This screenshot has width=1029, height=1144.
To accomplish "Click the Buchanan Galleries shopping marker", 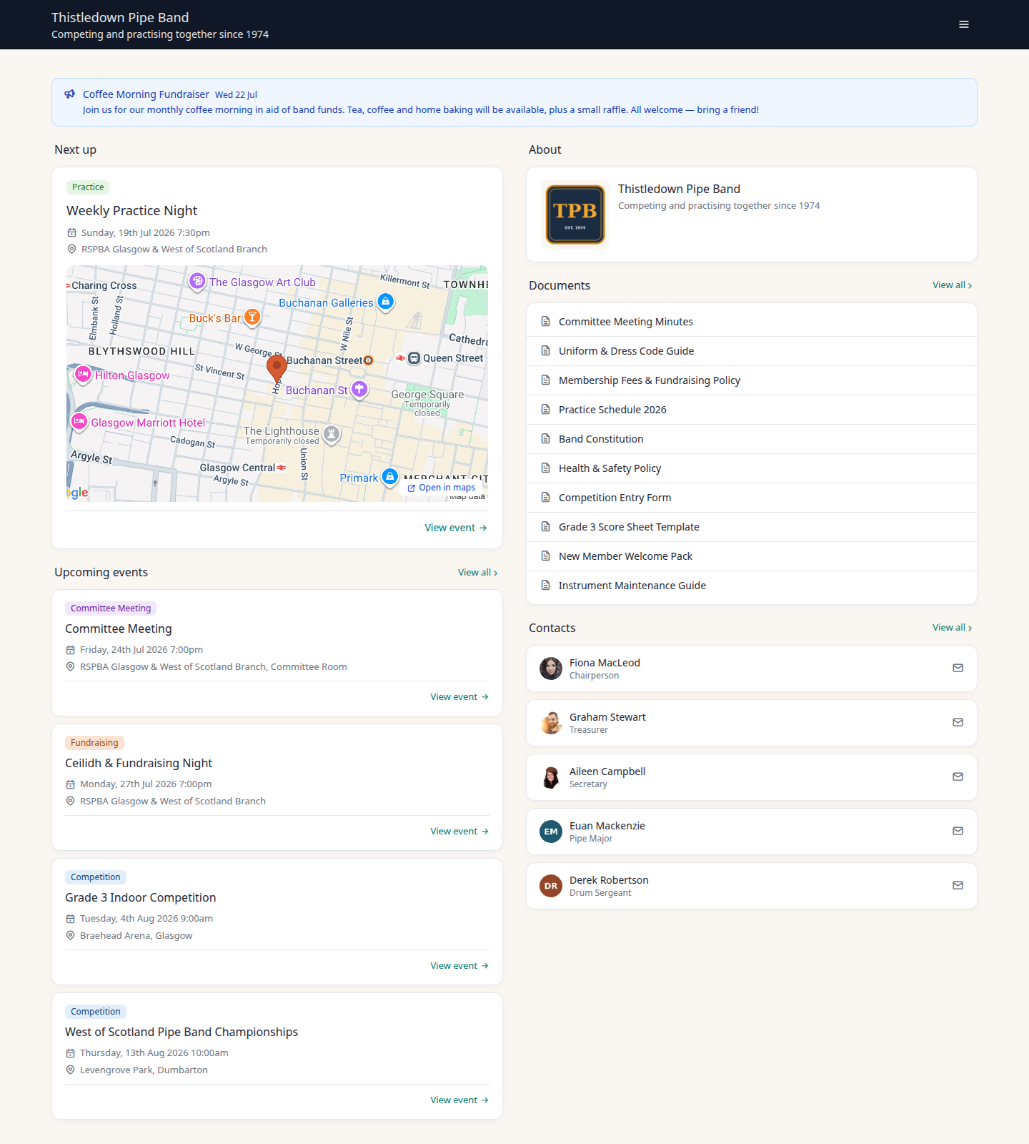I will 386,302.
